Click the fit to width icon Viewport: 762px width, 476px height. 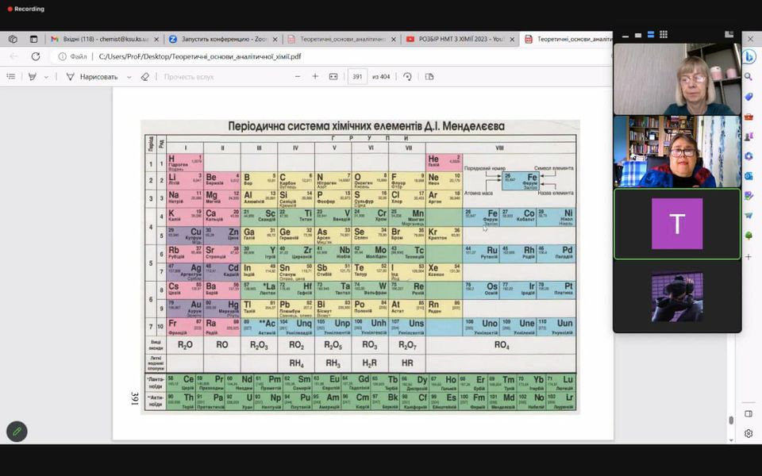pos(333,77)
